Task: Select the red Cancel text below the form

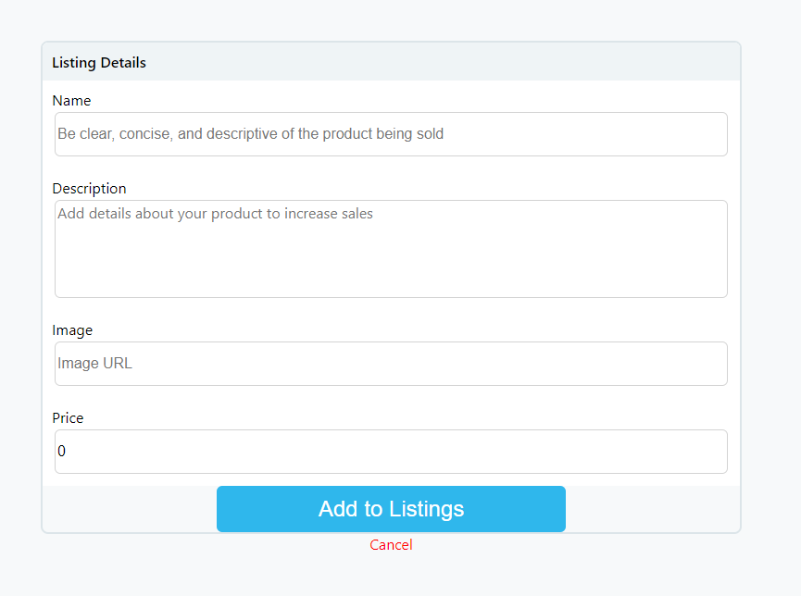Action: point(391,544)
